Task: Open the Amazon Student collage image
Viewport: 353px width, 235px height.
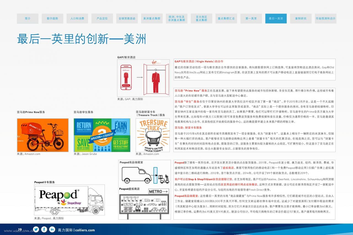Action: 102,135
